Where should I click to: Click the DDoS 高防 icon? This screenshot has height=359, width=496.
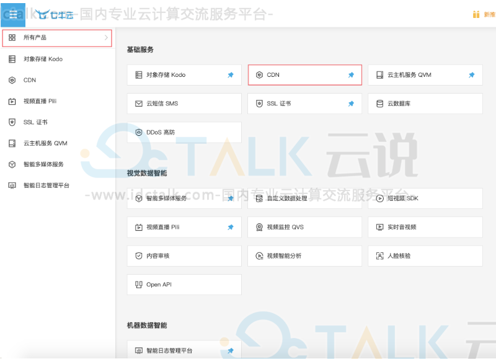point(138,132)
